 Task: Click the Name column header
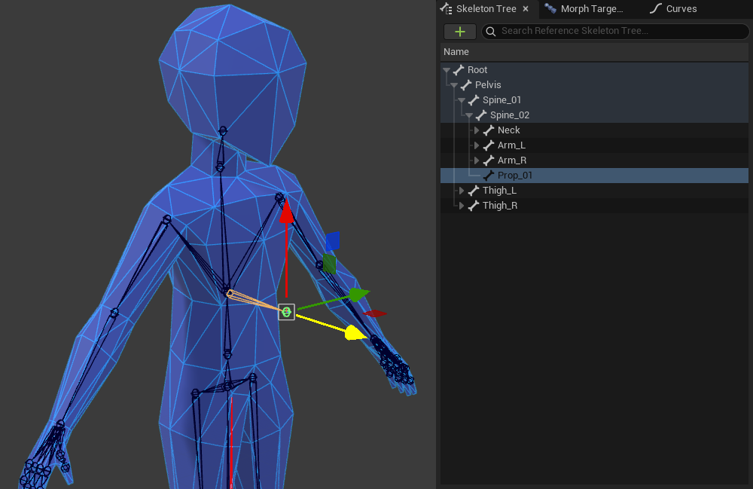(456, 52)
